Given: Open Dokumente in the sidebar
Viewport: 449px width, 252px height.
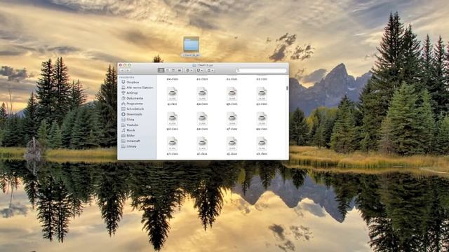Looking at the screenshot, I should pos(132,98).
